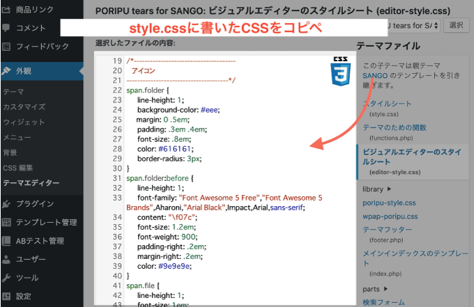Click the font-size: 1.2em line
Image resolution: width=474 pixels, height=307 pixels.
click(167, 227)
